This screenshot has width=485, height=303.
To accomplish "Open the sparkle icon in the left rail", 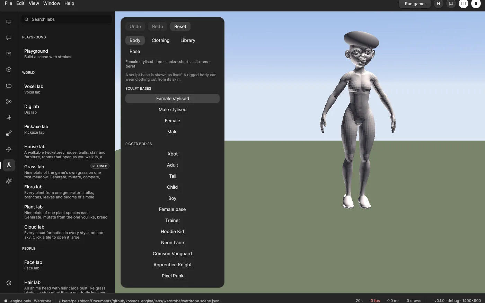I will (9, 181).
